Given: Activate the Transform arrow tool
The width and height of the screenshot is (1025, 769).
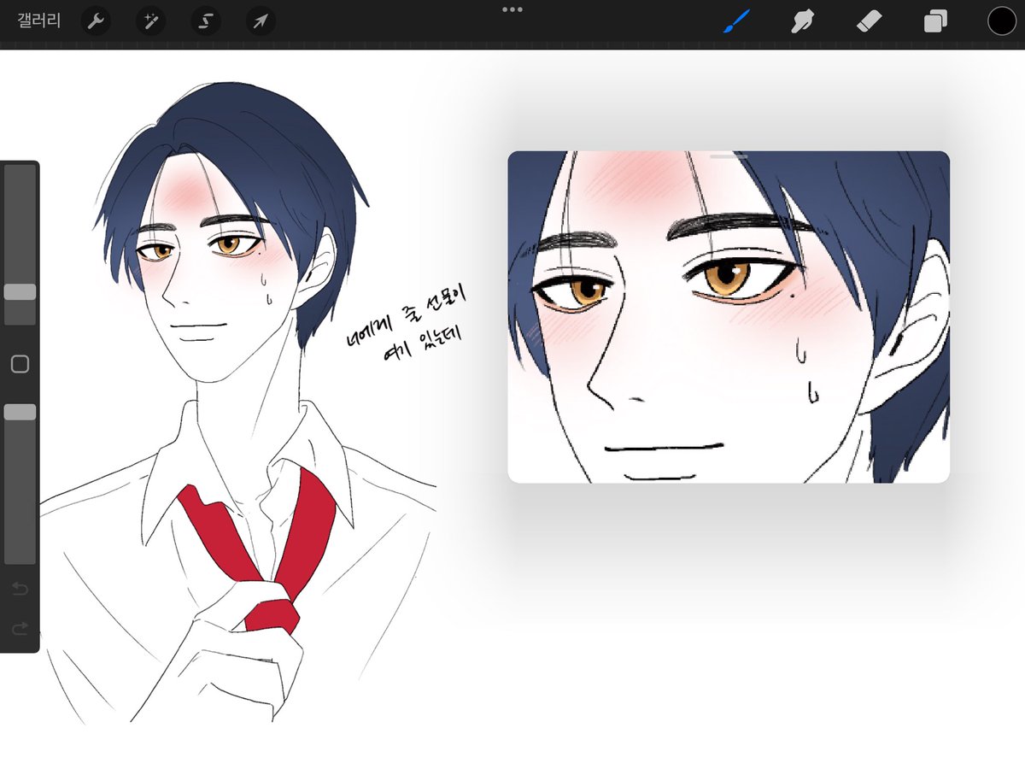Looking at the screenshot, I should point(261,21).
